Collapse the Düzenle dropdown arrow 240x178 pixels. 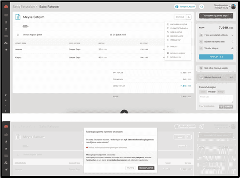[189, 17]
